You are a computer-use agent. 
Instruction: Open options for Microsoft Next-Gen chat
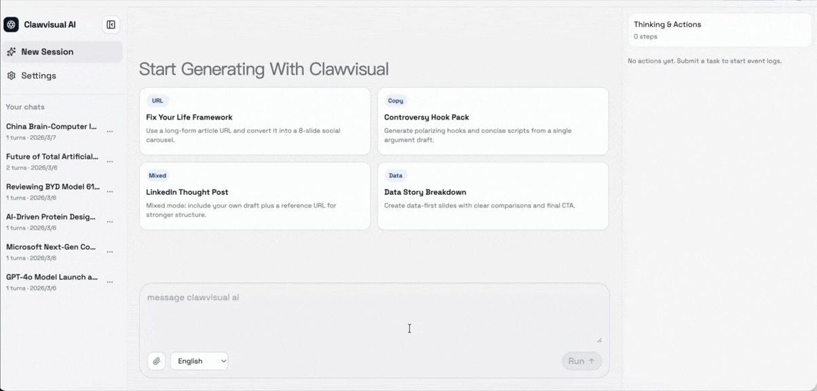(x=110, y=252)
